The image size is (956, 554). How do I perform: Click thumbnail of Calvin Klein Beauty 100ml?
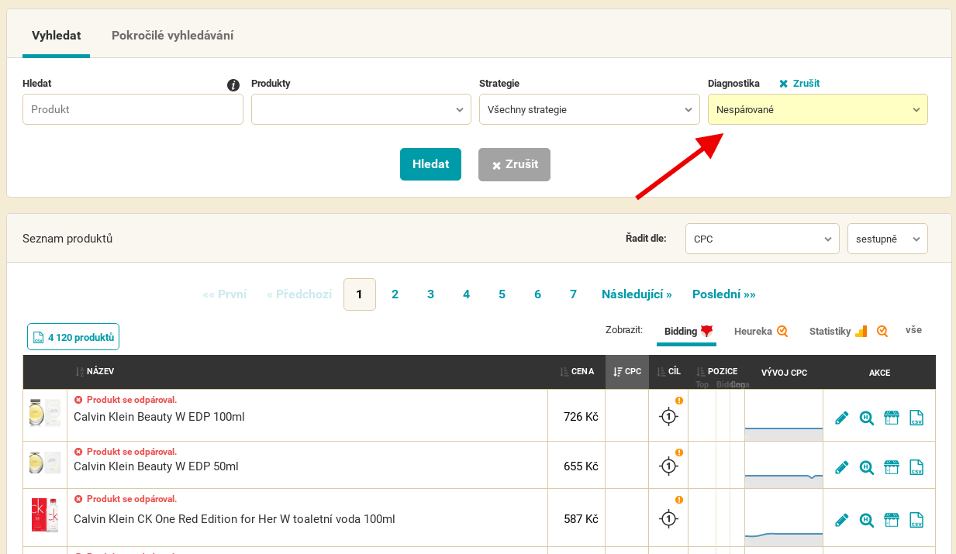click(45, 413)
